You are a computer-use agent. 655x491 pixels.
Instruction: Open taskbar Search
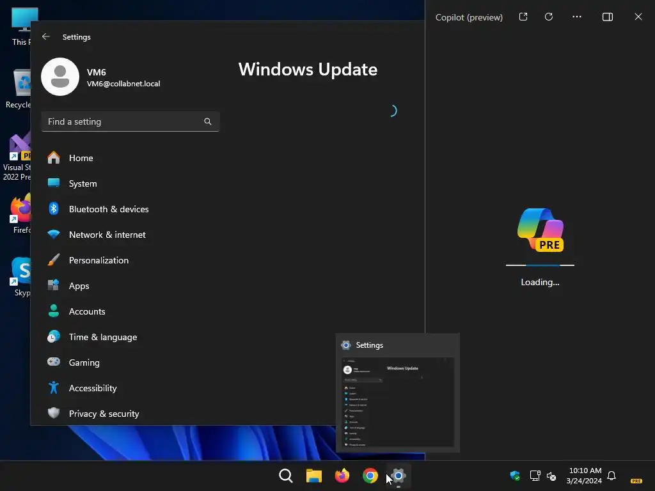point(286,476)
